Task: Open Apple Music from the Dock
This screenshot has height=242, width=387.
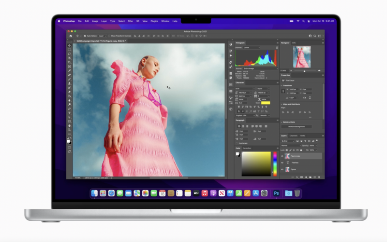Action: (x=205, y=193)
